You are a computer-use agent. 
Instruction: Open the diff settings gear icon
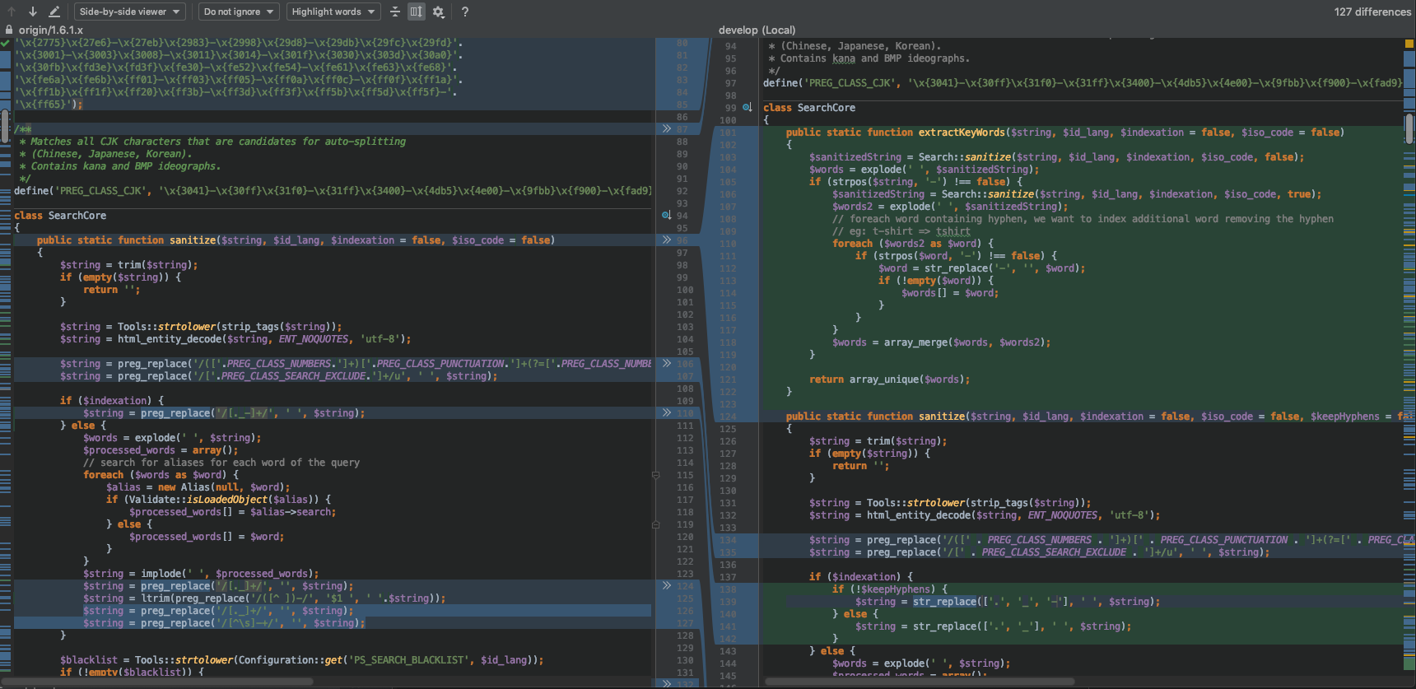pos(439,12)
